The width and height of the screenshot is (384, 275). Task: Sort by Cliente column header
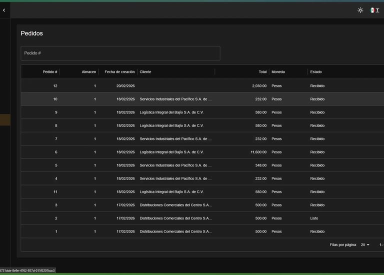[x=145, y=71]
